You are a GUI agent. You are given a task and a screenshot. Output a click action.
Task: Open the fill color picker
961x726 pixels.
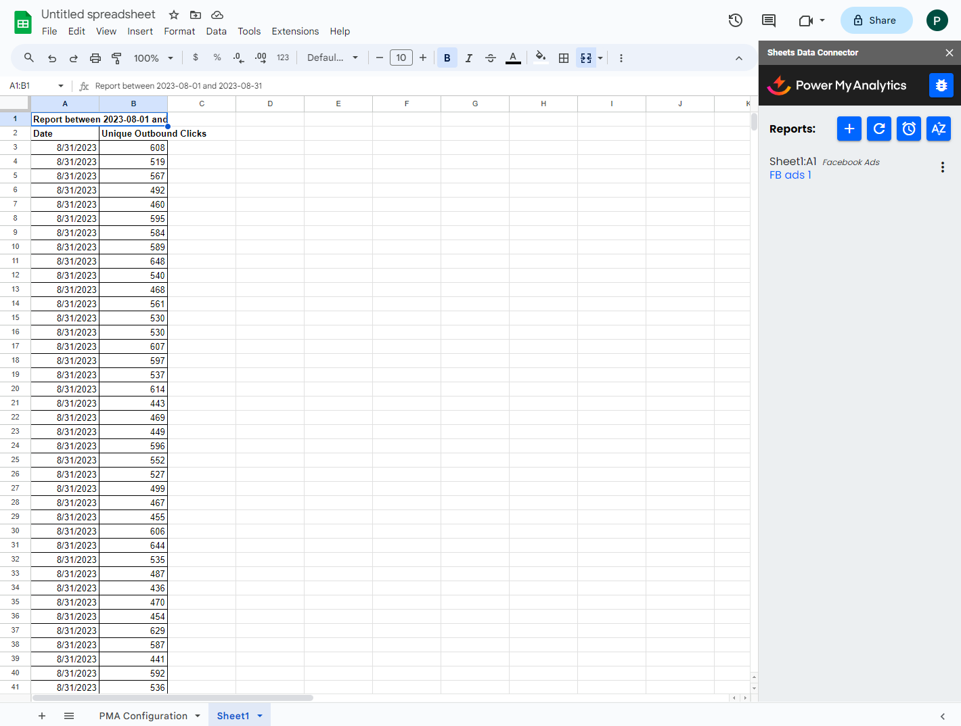point(540,58)
